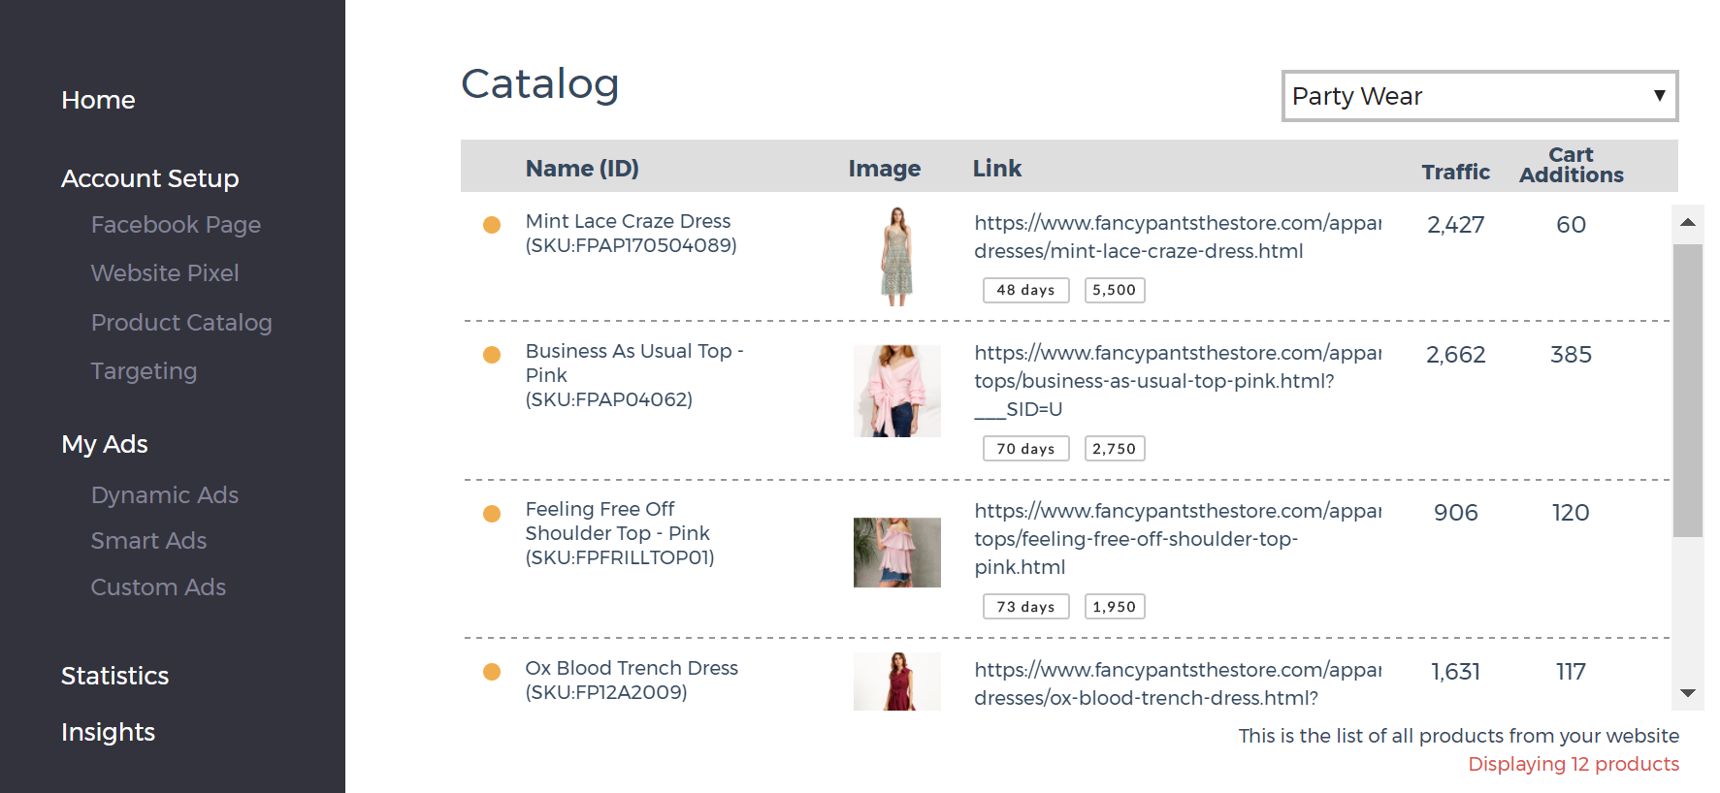Open the Statistics section

point(114,676)
